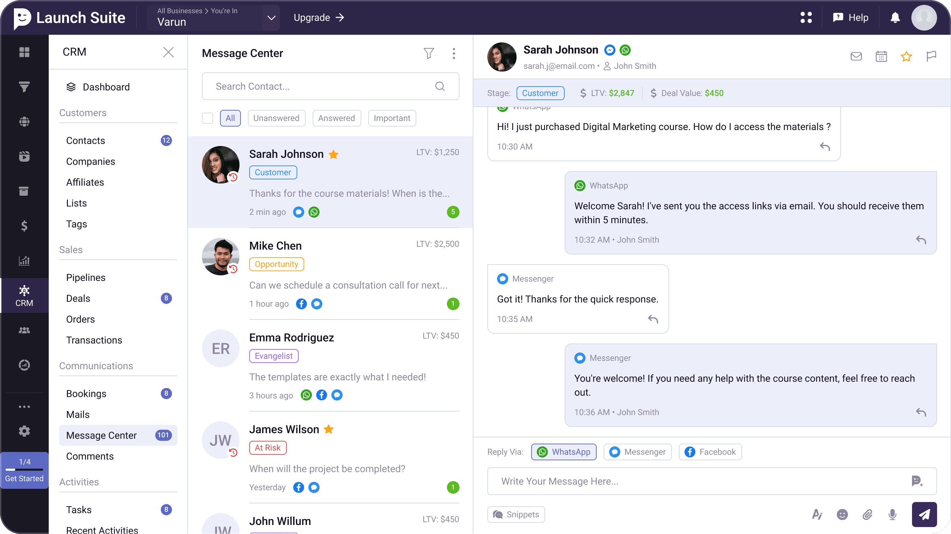Viewport: 951px width, 534px height.
Task: Toggle the star favorite for Sarah Johnson
Action: click(906, 56)
